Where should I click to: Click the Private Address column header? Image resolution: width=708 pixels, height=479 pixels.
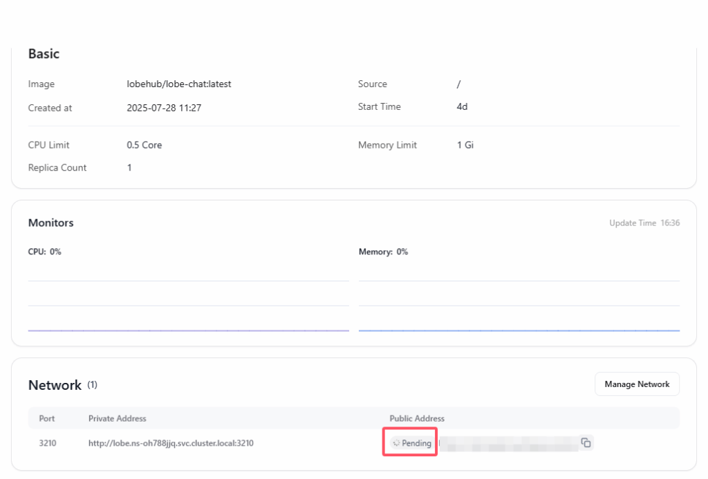point(117,418)
